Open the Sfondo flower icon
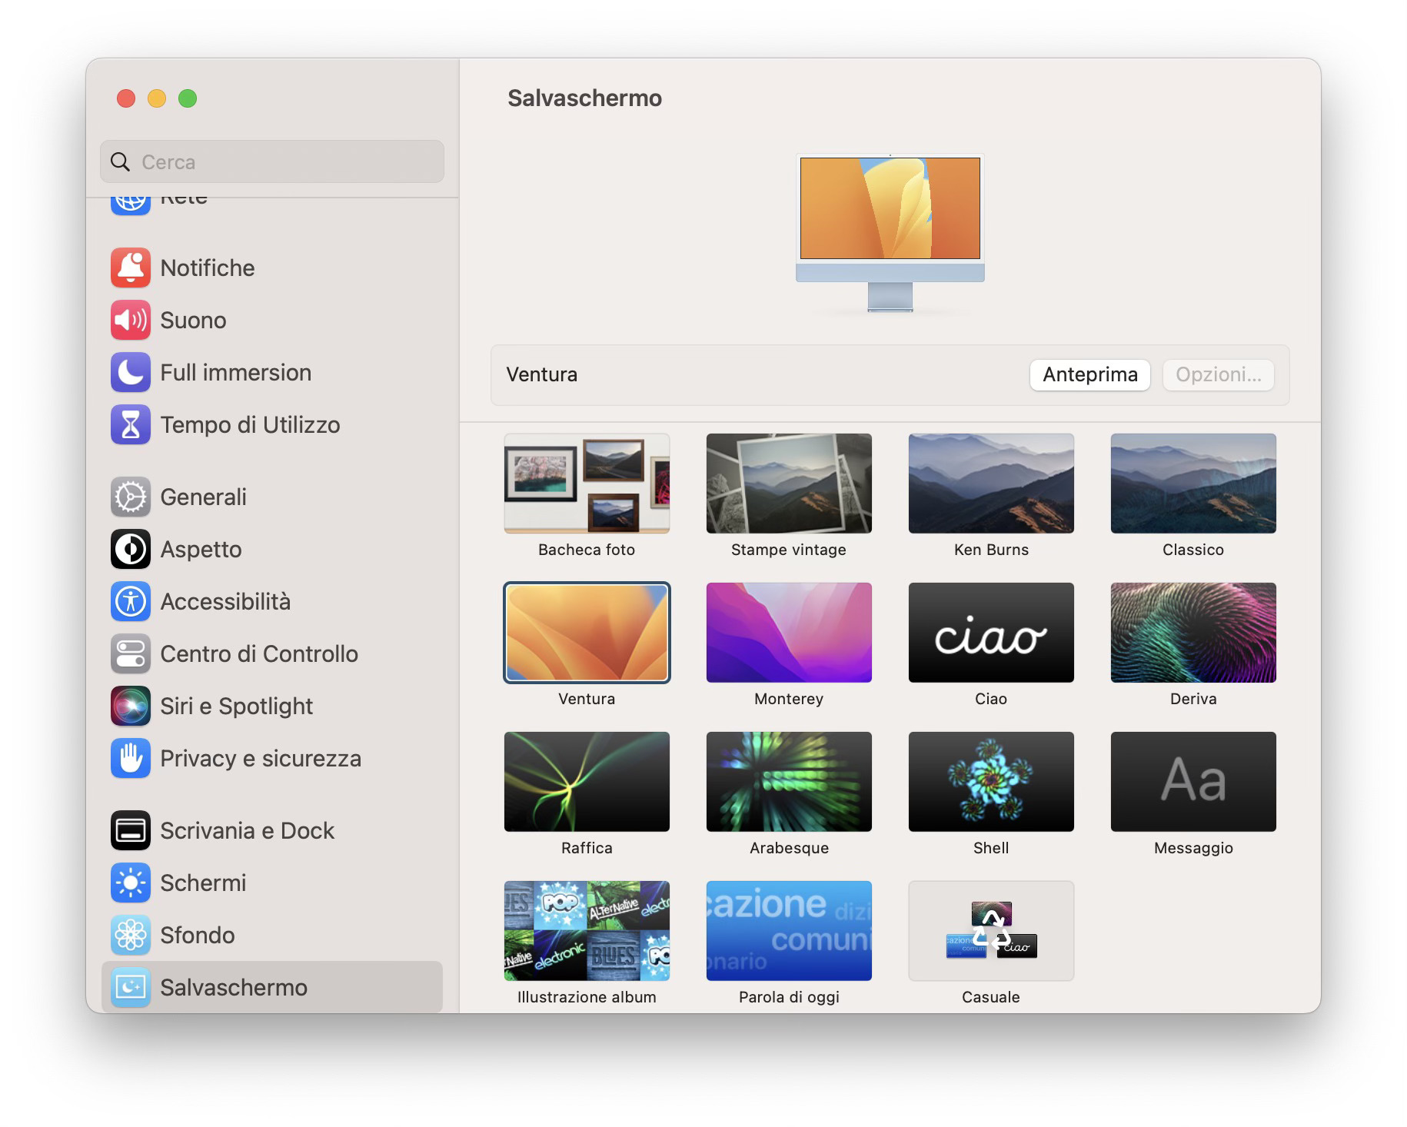Image resolution: width=1407 pixels, height=1127 pixels. (x=131, y=936)
